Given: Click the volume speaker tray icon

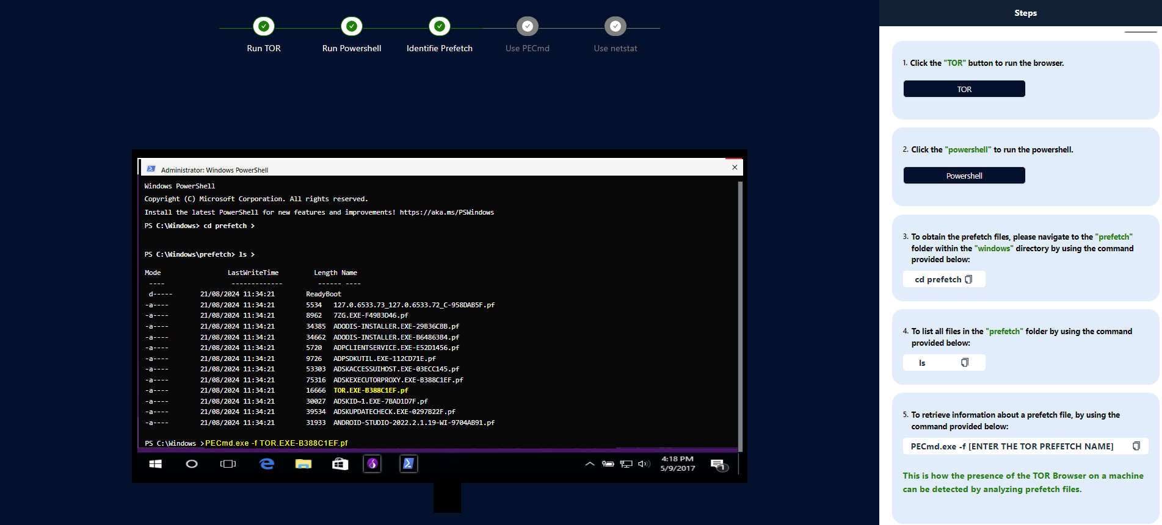Looking at the screenshot, I should 644,464.
